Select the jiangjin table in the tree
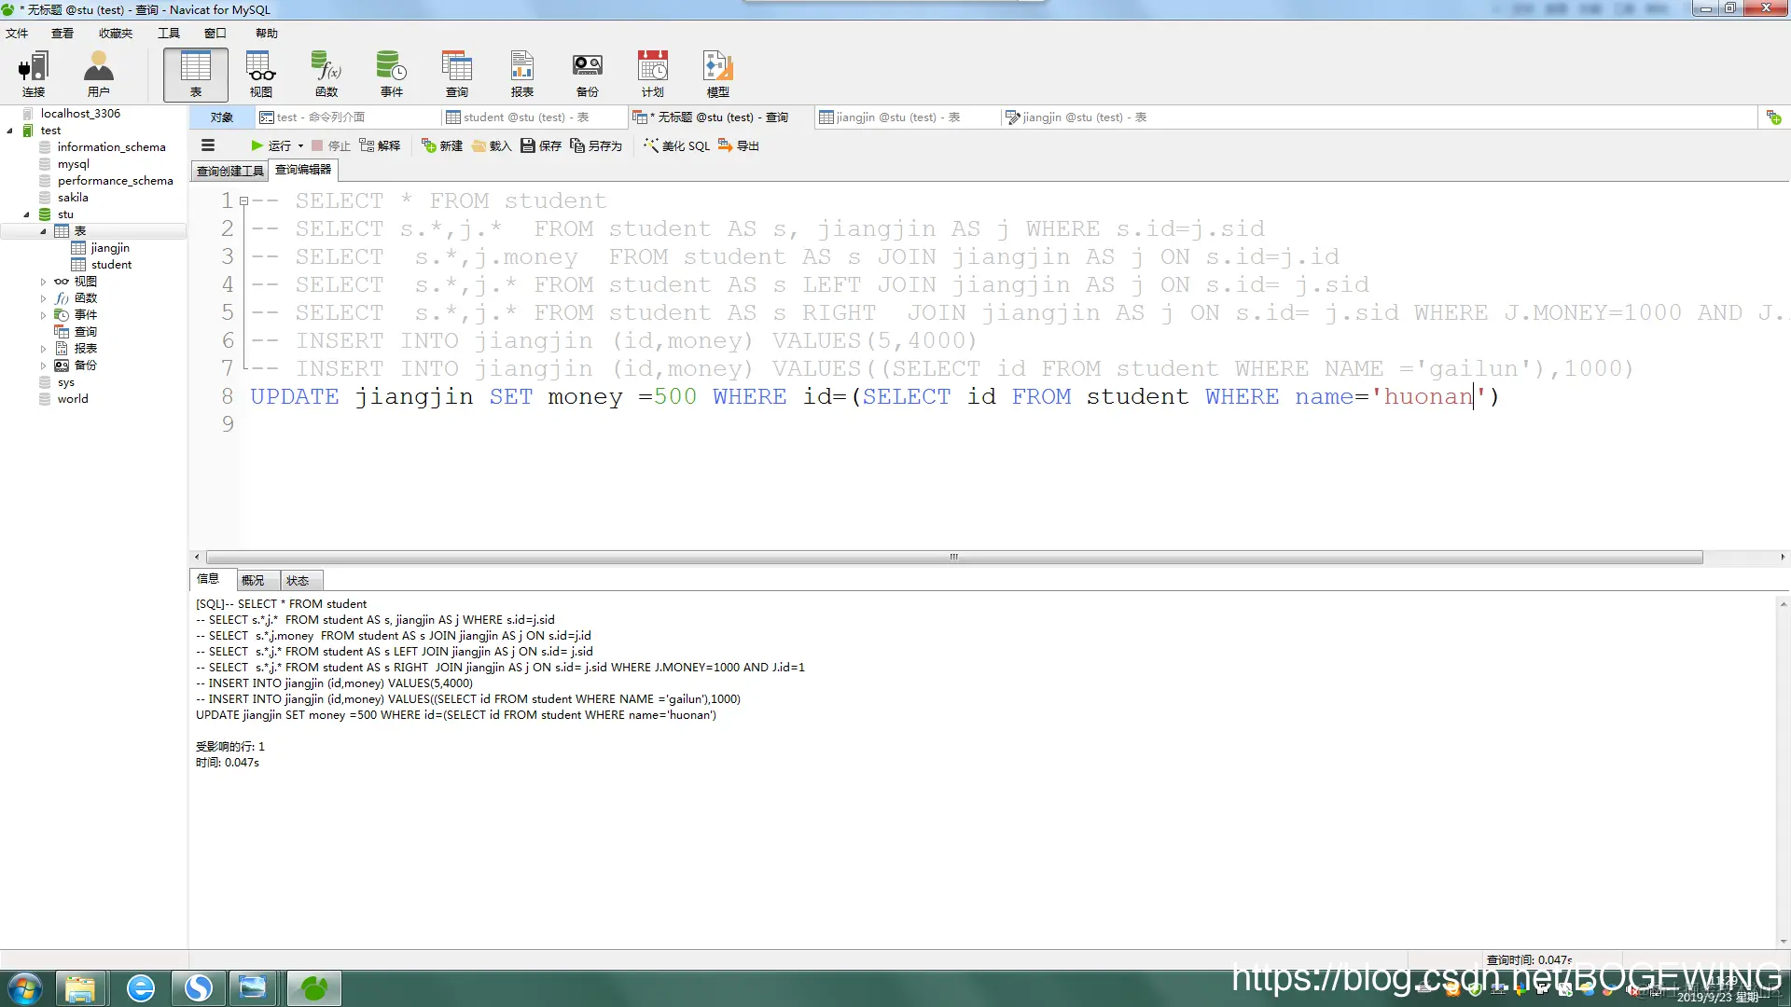1791x1007 pixels. 110,248
